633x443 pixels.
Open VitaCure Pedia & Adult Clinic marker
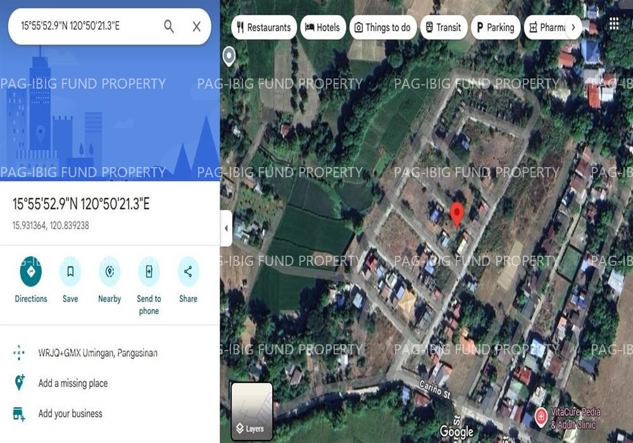542,417
